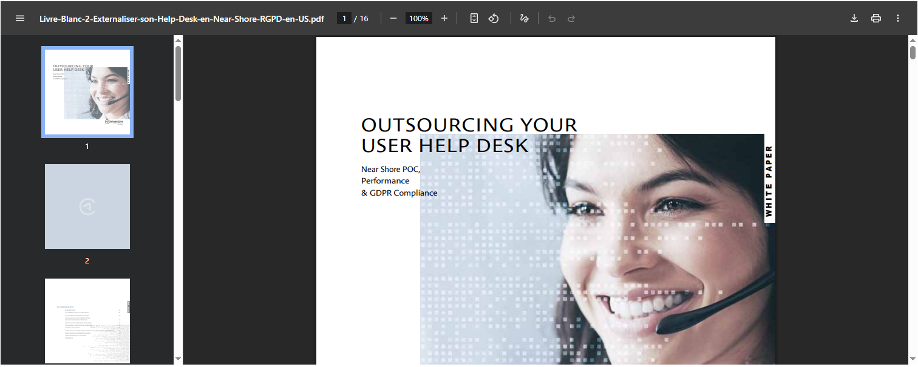Click the document view scroll down arrow
This screenshot has height=367, width=918.
pyautogui.click(x=913, y=359)
